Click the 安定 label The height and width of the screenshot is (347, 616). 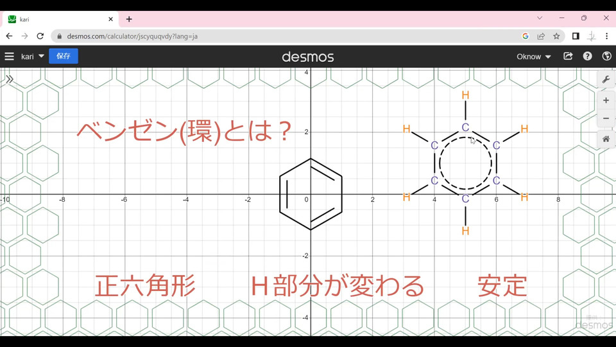coord(502,285)
